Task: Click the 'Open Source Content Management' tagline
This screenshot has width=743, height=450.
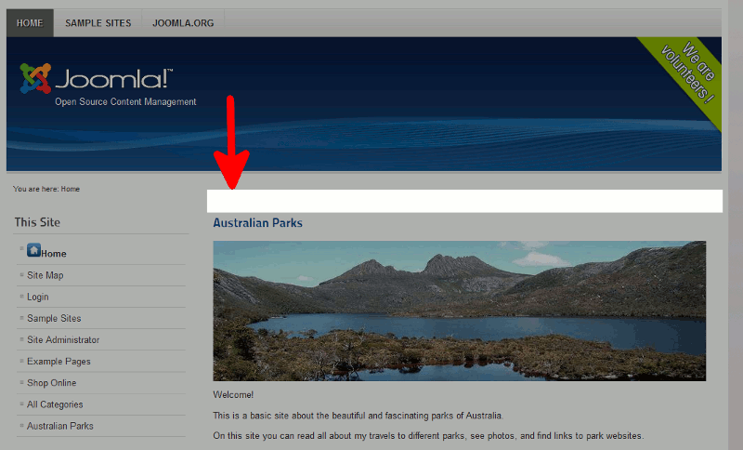Action: [x=125, y=101]
